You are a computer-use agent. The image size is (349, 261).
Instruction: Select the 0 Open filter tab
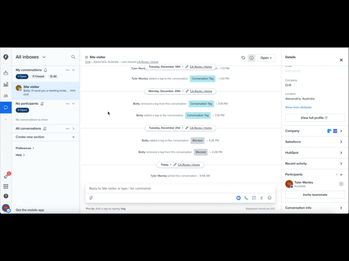[22, 110]
